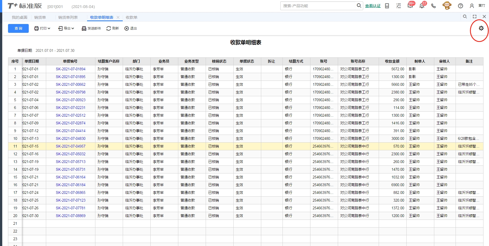Click the 核销状态 column header
This screenshot has height=246, width=489.
coord(219,61)
